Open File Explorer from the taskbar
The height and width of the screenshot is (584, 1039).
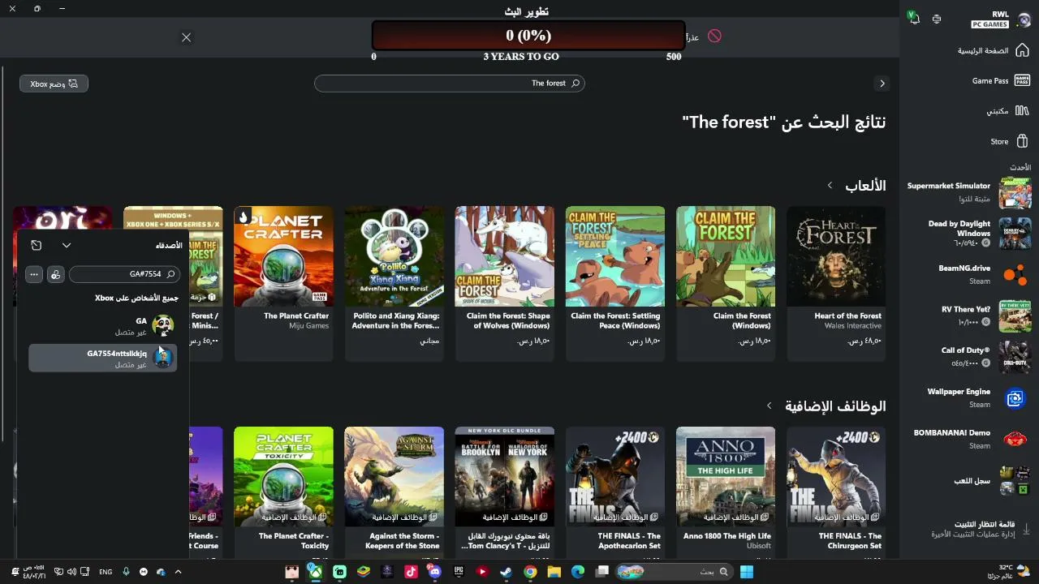pos(554,572)
